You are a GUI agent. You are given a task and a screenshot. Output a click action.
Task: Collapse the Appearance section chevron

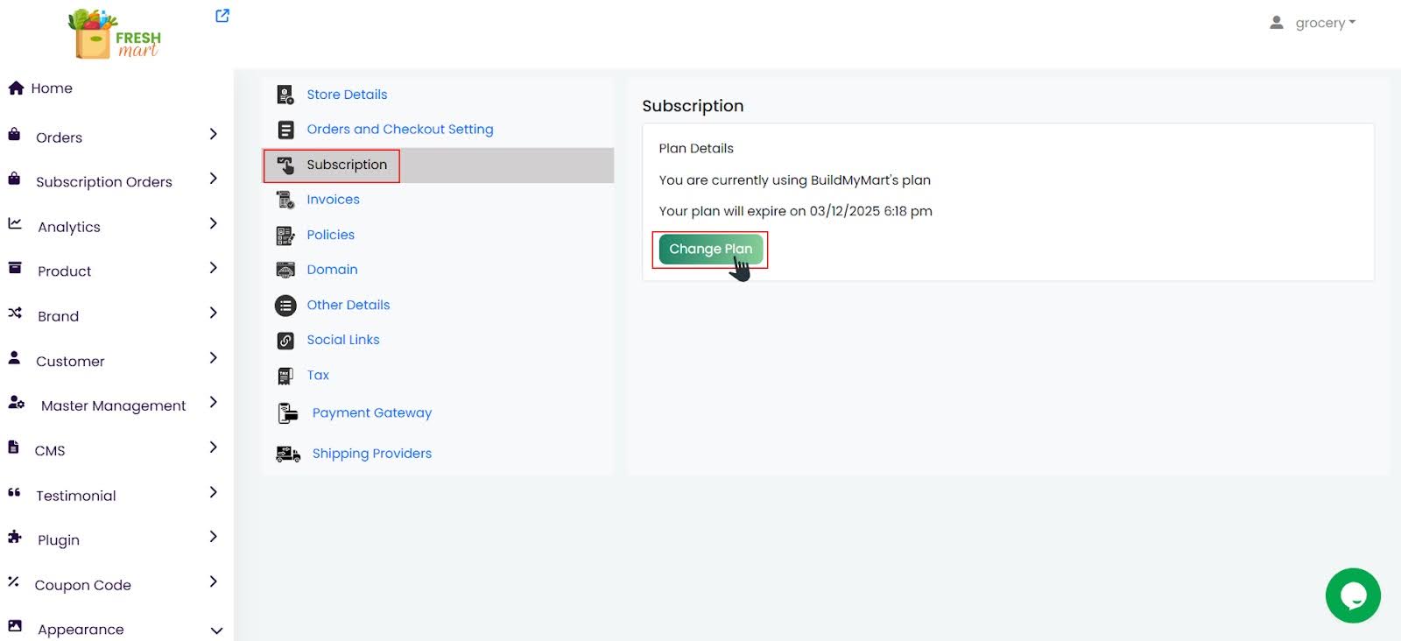[216, 630]
